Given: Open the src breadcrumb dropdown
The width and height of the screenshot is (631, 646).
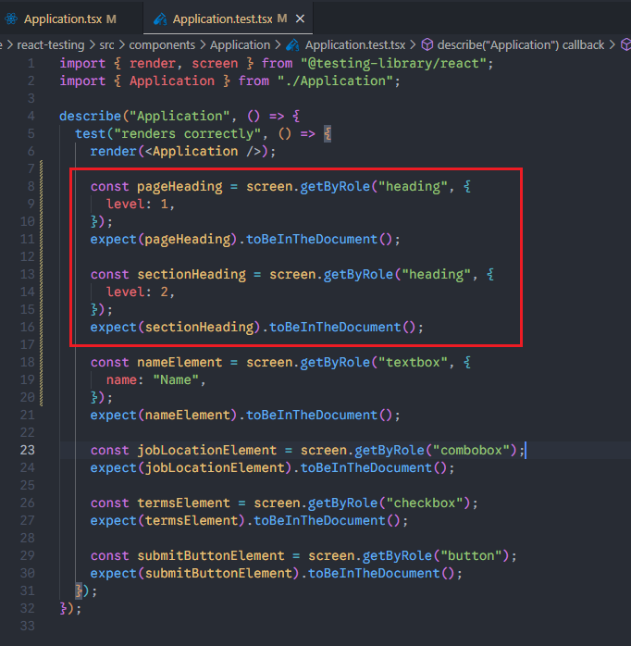Looking at the screenshot, I should pos(109,44).
